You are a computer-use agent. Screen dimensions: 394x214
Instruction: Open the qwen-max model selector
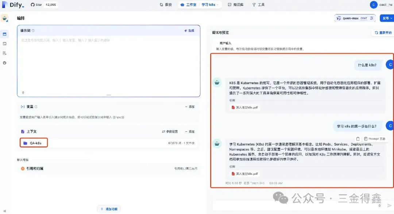coord(350,18)
